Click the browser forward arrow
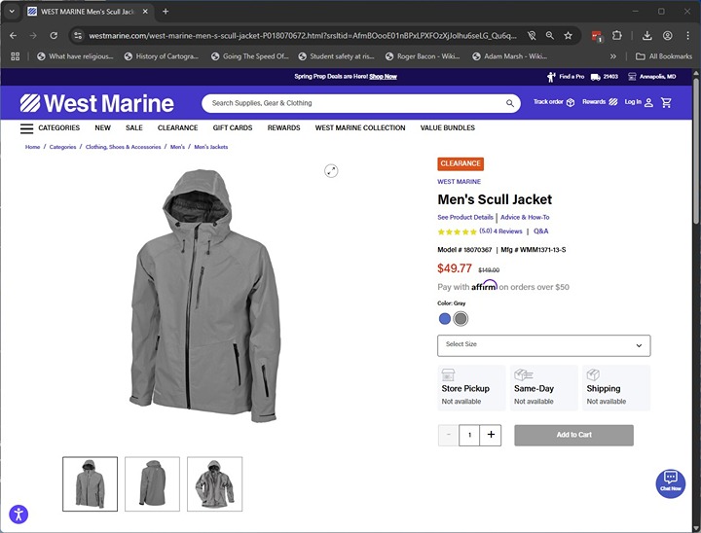This screenshot has width=701, height=533. pos(33,35)
